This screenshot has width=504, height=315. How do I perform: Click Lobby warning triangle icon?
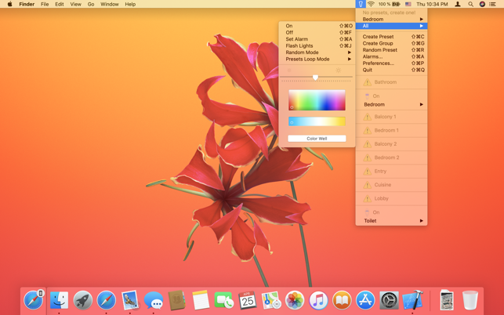367,199
